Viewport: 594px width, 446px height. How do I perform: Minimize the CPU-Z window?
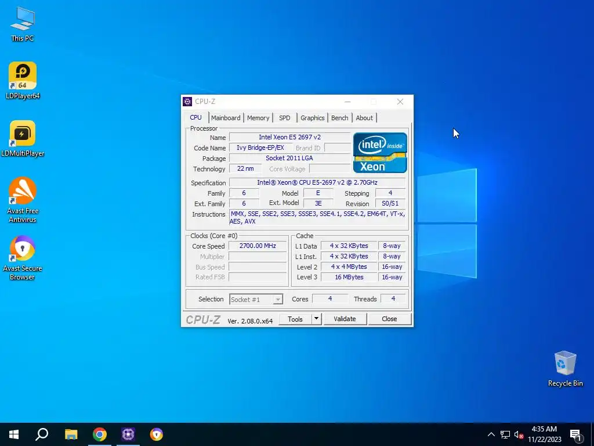pyautogui.click(x=347, y=102)
